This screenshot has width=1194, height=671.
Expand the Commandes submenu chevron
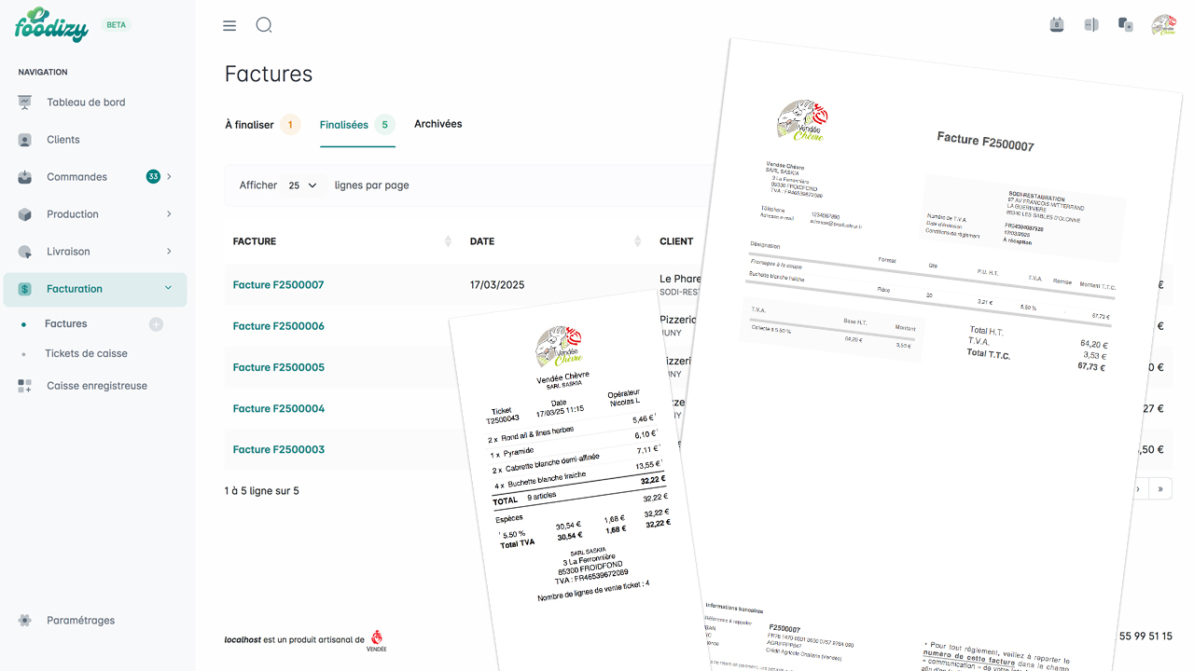coord(169,177)
